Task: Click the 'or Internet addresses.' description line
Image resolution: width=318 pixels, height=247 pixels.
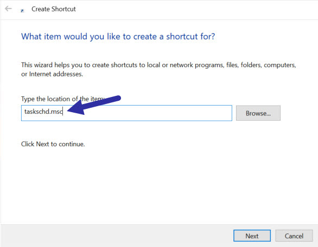Action: click(52, 74)
